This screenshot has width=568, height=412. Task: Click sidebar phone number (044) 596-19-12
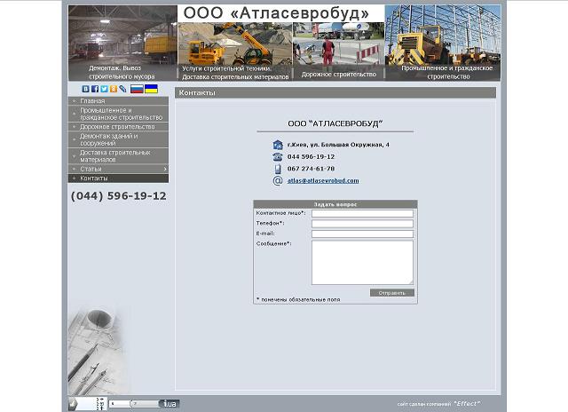(118, 196)
